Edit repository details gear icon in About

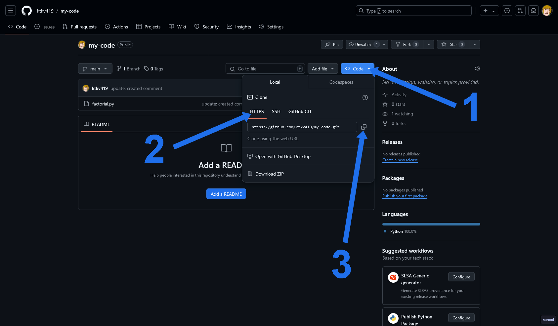[478, 68]
